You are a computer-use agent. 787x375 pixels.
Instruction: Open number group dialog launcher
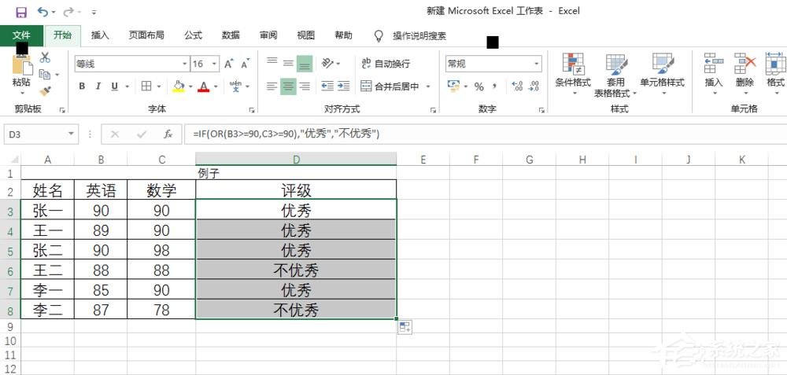coord(541,110)
